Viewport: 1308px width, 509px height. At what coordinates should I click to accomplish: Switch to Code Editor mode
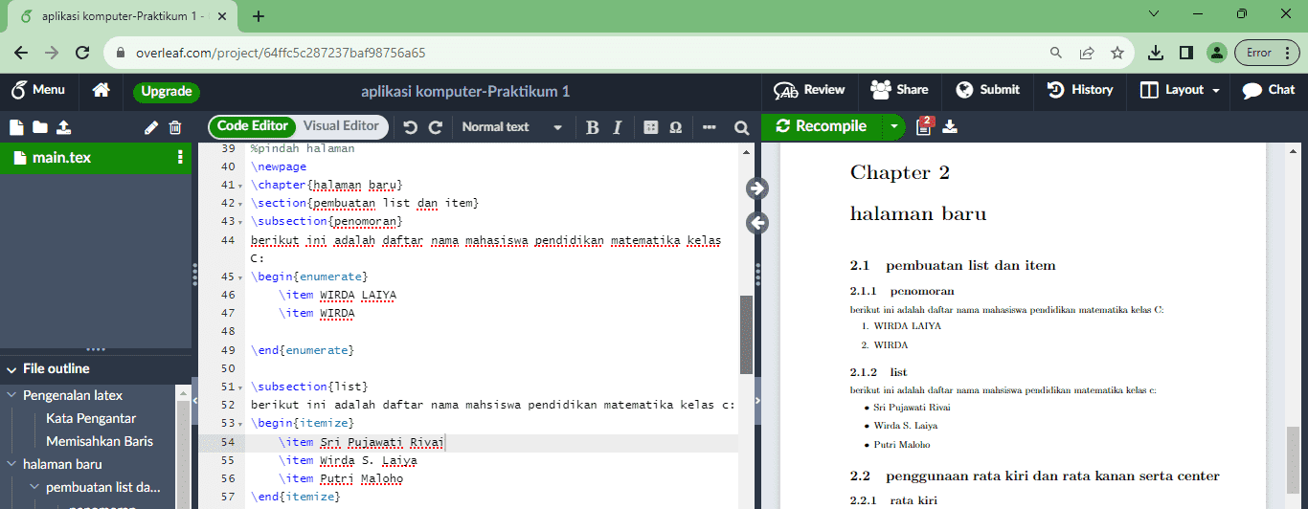(x=252, y=126)
